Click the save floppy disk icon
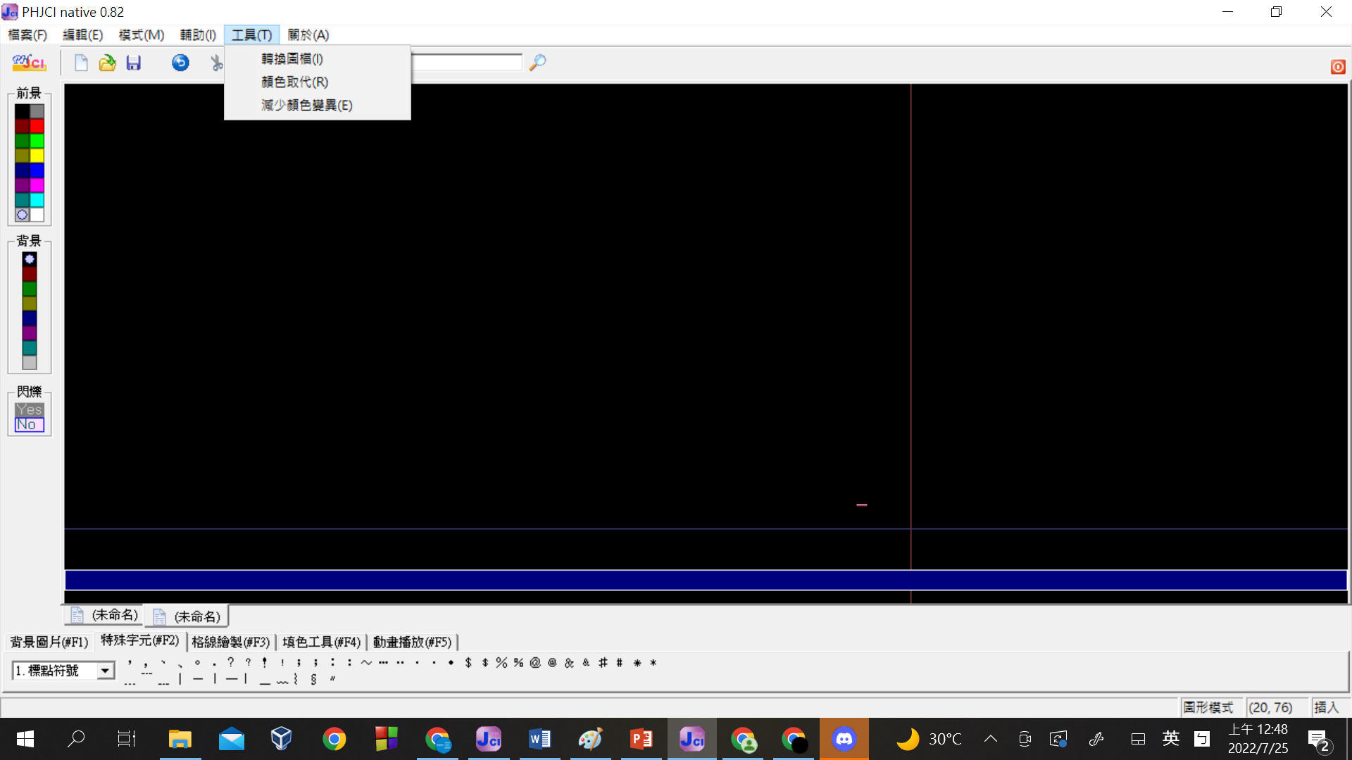 click(x=134, y=63)
